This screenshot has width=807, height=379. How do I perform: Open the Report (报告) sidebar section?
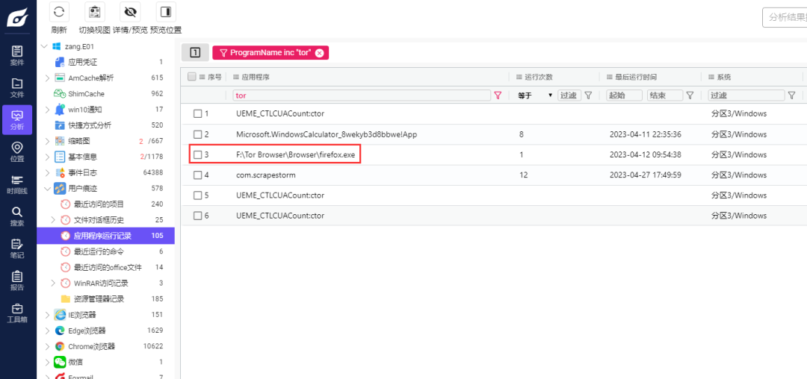[17, 281]
